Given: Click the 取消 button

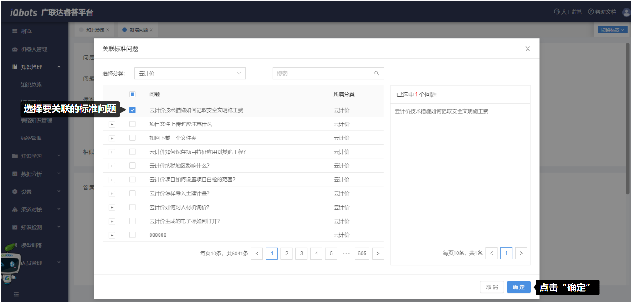Looking at the screenshot, I should pos(492,287).
